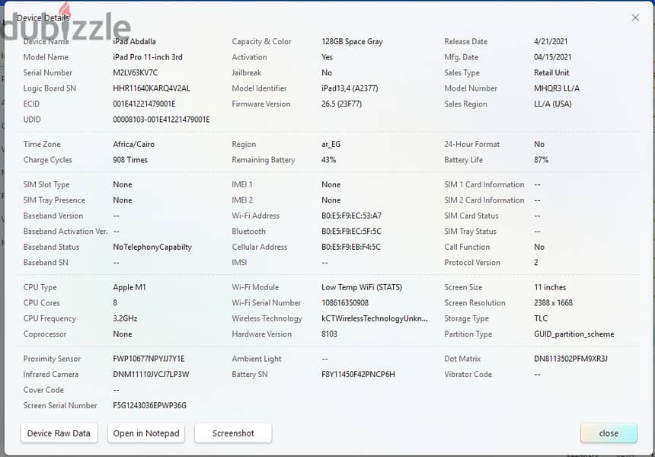The width and height of the screenshot is (655, 457).
Task: Click screen size 11 inches
Action: pyautogui.click(x=550, y=287)
